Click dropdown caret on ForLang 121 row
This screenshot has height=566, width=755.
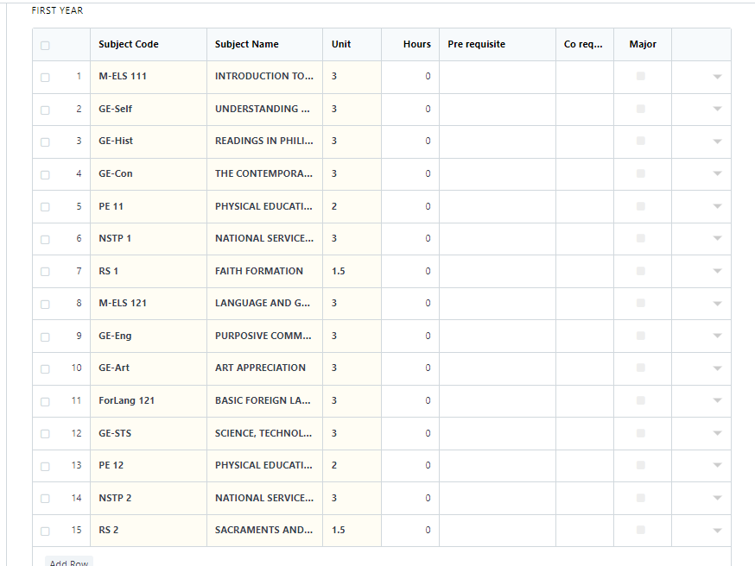716,401
